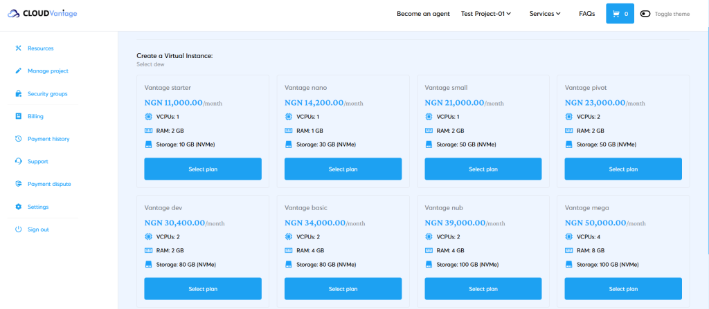Image resolution: width=709 pixels, height=309 pixels.
Task: Open the FAQs page
Action: point(587,14)
